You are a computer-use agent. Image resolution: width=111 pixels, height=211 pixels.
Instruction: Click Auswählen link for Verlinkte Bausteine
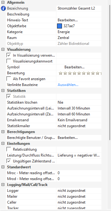pos(68,85)
